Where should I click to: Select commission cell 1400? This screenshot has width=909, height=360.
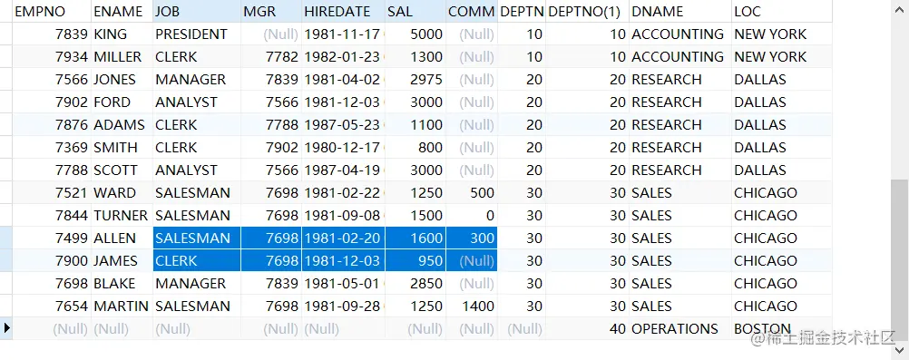tap(472, 306)
